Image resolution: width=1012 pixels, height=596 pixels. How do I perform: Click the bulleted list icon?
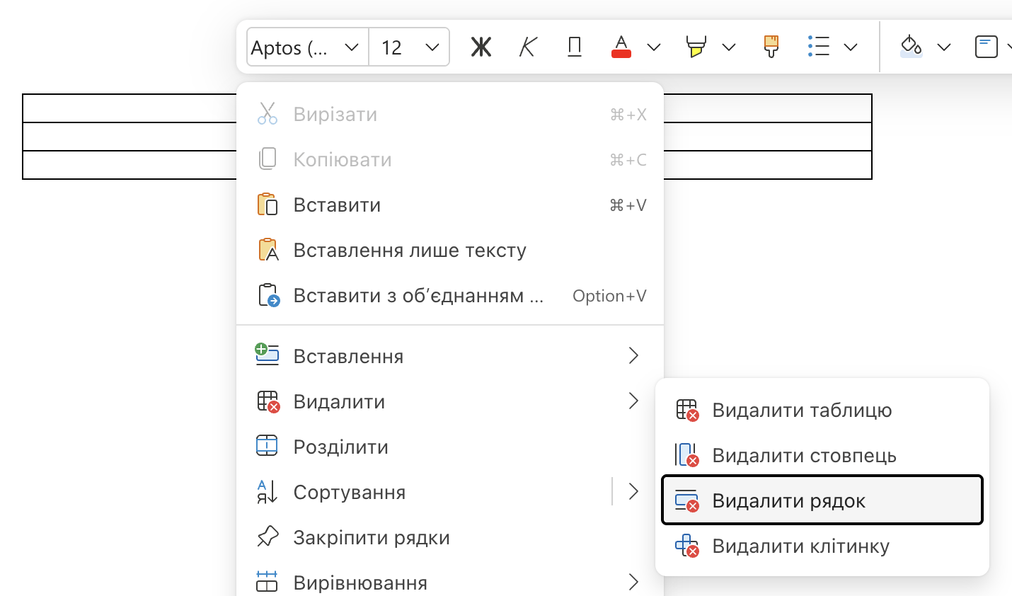pyautogui.click(x=818, y=47)
